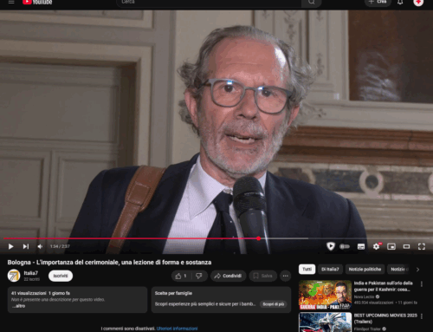Subscribe with the Iscriviti button
Screen dimensions: 433x332
click(61, 276)
